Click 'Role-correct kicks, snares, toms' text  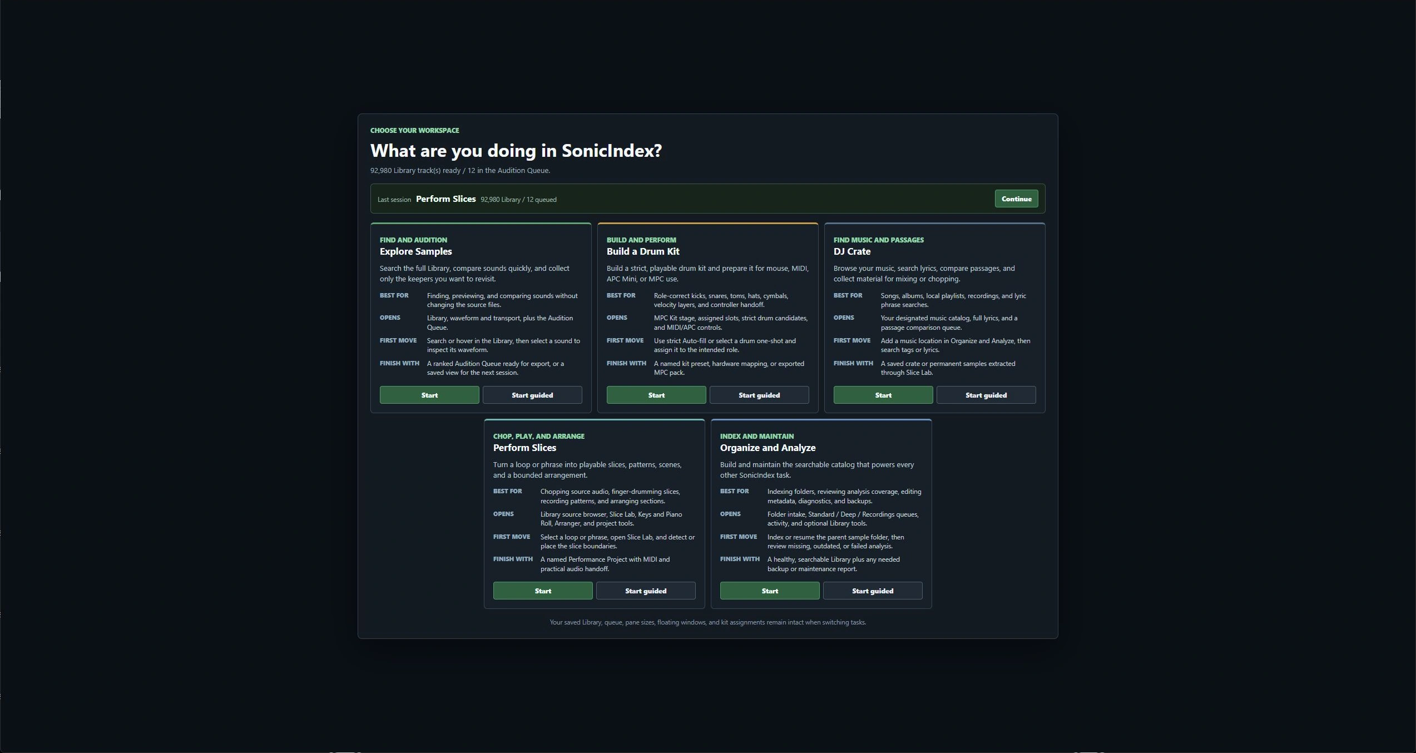[721, 300]
